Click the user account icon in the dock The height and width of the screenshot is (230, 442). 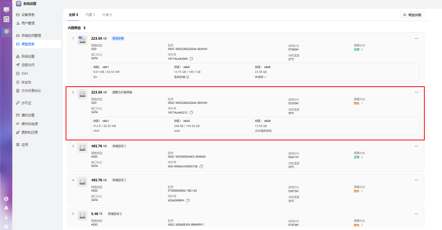(x=6, y=217)
